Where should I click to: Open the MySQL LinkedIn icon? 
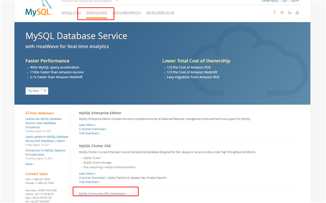[289, 13]
